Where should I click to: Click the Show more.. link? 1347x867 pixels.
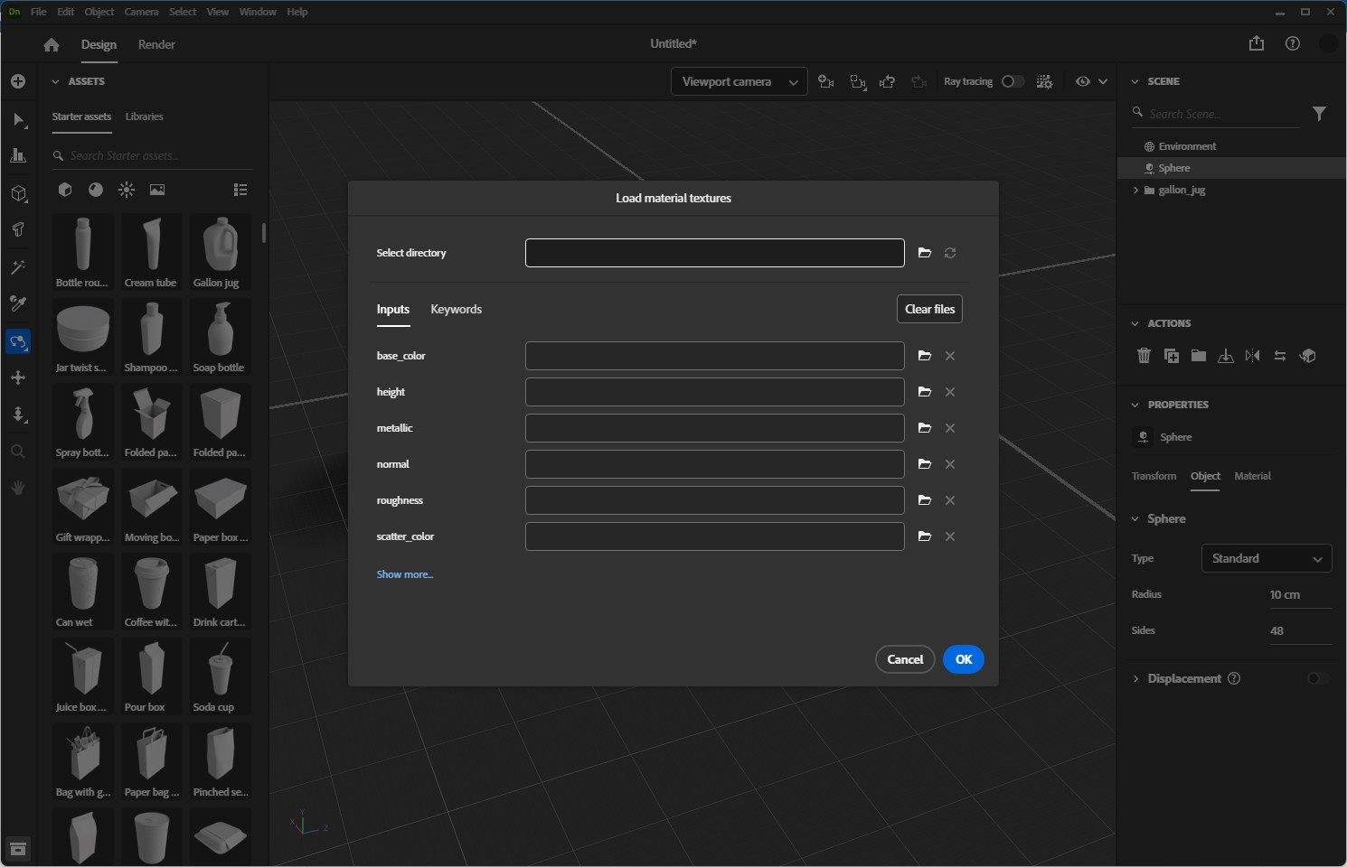pyautogui.click(x=404, y=574)
